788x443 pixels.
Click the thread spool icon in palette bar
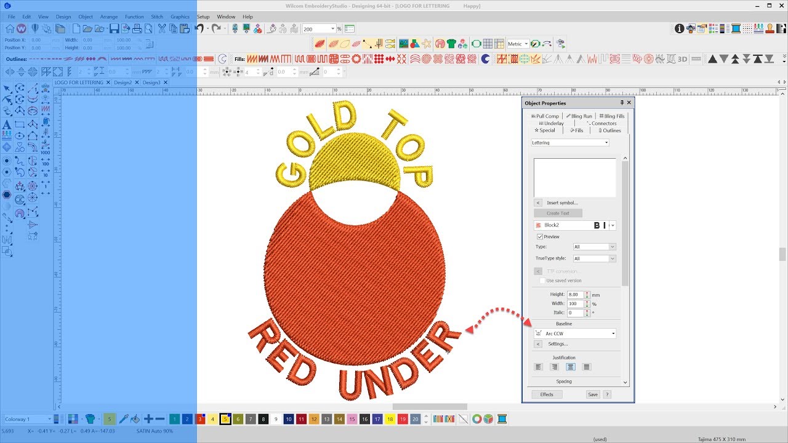502,419
